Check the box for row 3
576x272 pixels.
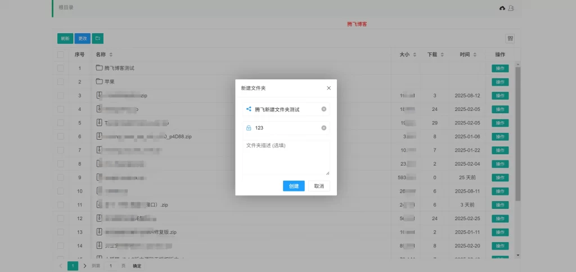click(61, 96)
